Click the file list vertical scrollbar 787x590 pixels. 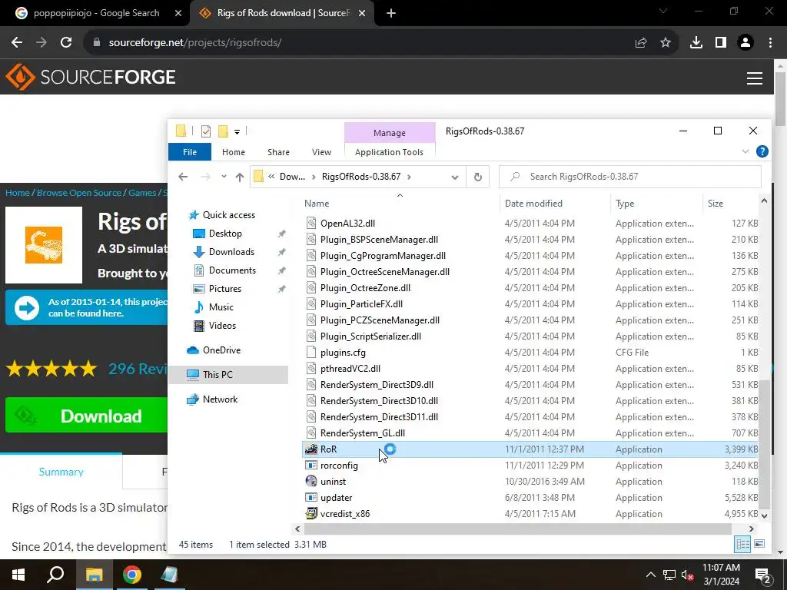[x=764, y=444]
